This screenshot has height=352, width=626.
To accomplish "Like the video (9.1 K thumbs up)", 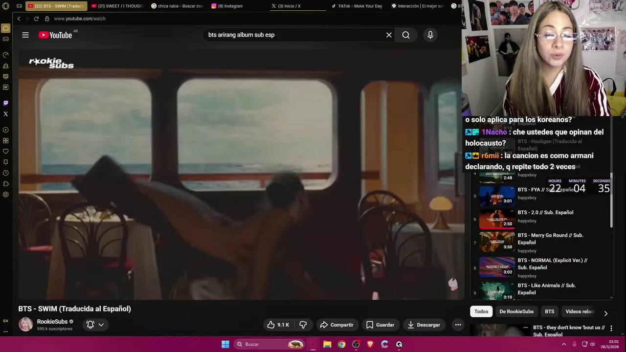I will pyautogui.click(x=278, y=325).
